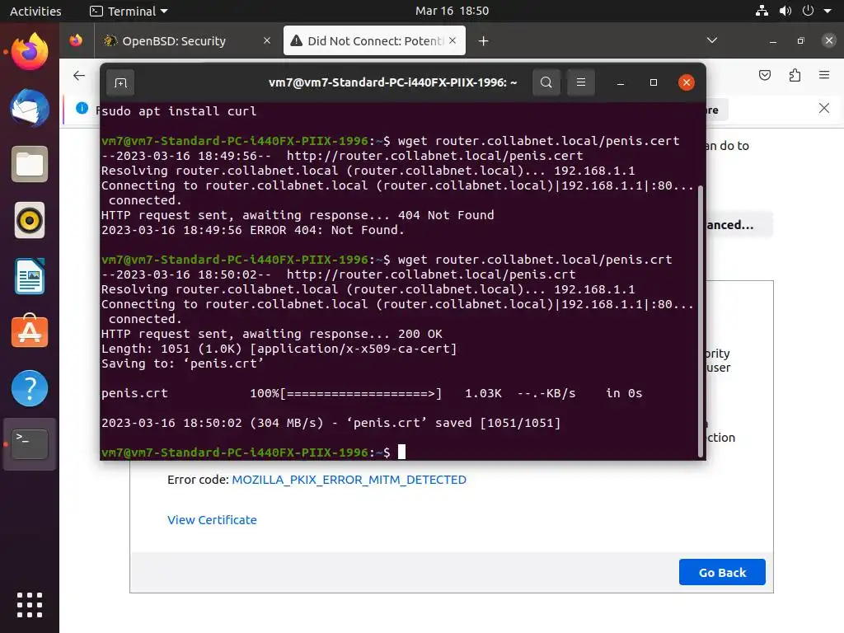
Task: Open Firefox from the Ubuntu dock
Action: [x=30, y=52]
